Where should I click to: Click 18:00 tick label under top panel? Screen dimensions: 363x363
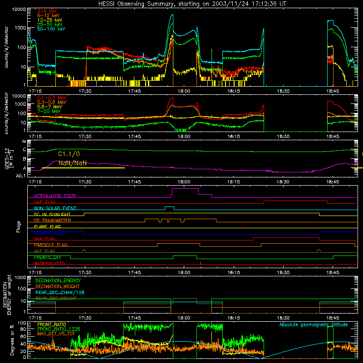(184, 91)
